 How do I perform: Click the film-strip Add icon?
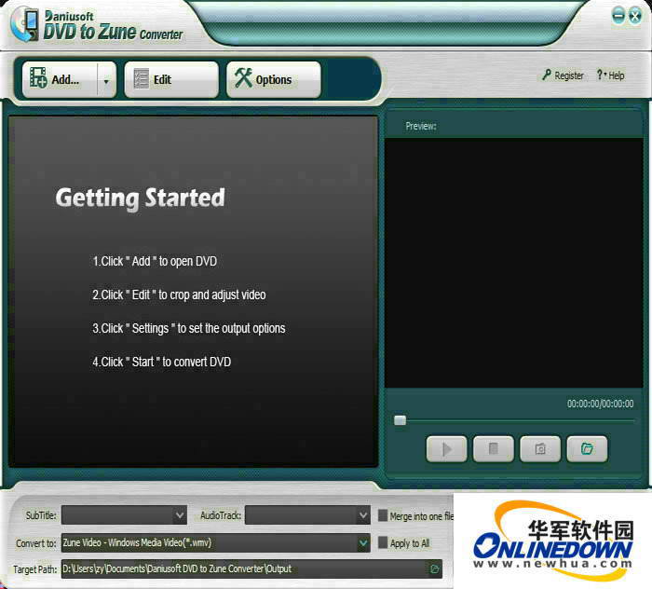pyautogui.click(x=38, y=77)
